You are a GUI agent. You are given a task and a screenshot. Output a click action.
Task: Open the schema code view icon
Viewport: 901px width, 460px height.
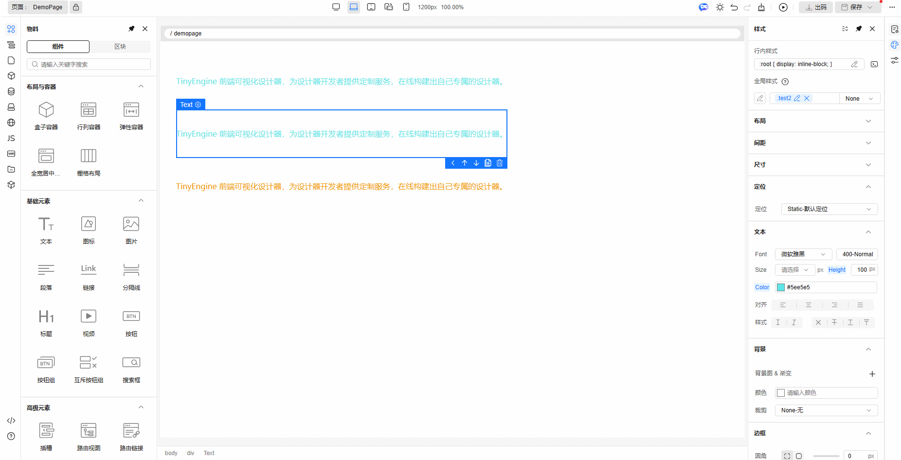pyautogui.click(x=11, y=421)
